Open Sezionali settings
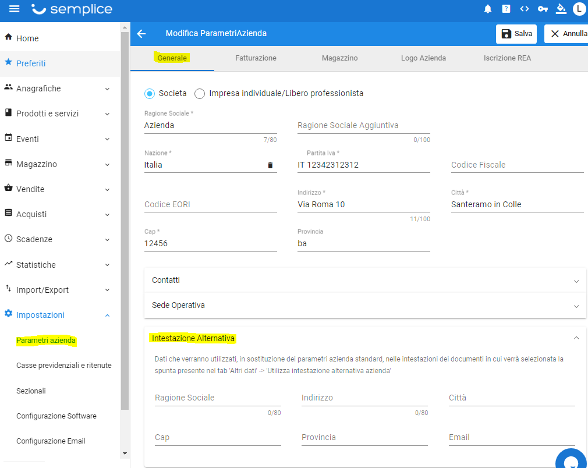 click(x=31, y=391)
